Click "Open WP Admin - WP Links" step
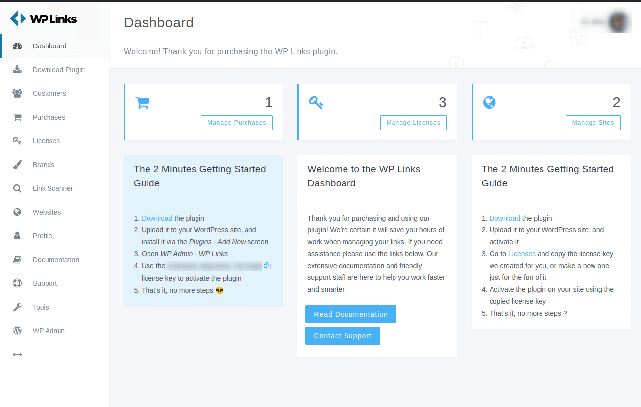This screenshot has width=641, height=407. (x=185, y=254)
